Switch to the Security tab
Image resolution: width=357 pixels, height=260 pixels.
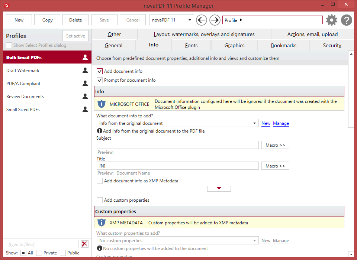point(332,45)
